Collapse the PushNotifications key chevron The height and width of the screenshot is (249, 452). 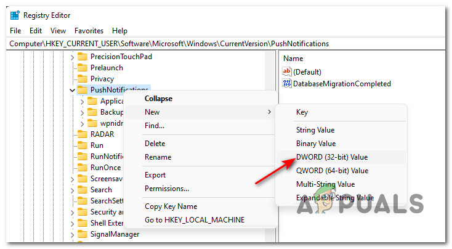point(72,91)
